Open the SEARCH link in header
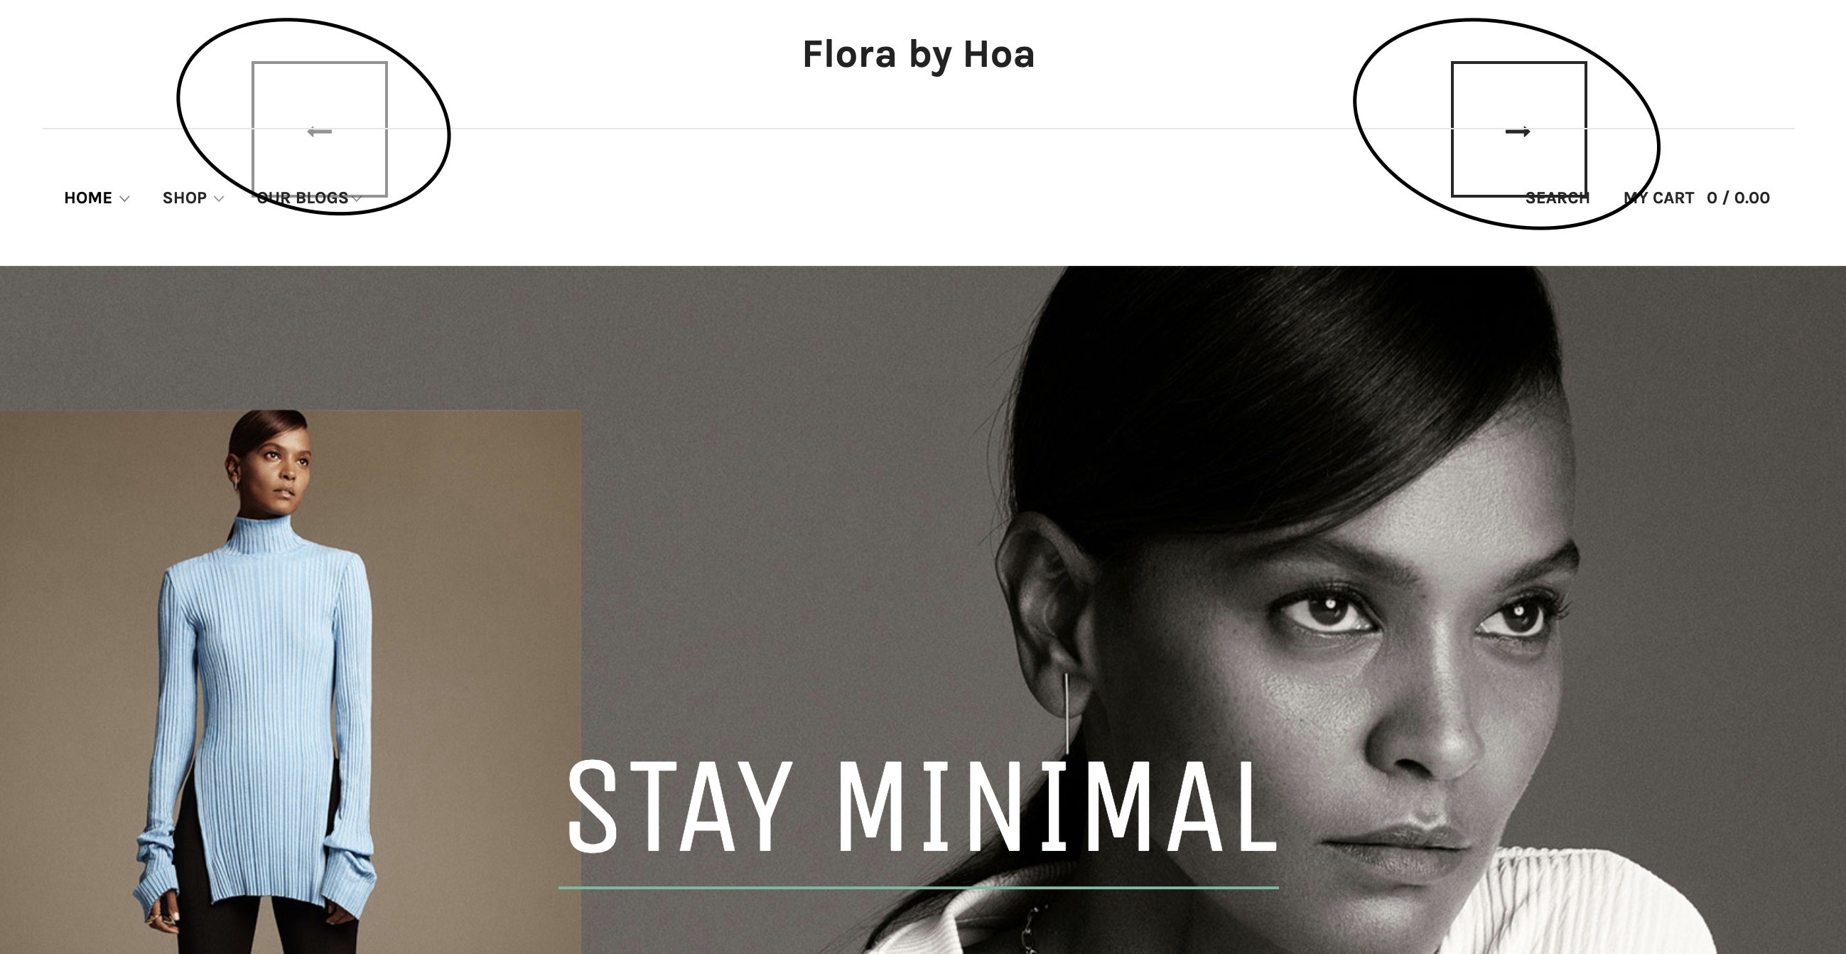Viewport: 1846px width, 954px height. point(1558,198)
